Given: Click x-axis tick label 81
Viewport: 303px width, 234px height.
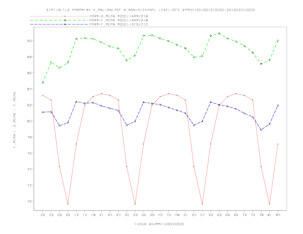Looking at the screenshot, I should [x=270, y=215].
